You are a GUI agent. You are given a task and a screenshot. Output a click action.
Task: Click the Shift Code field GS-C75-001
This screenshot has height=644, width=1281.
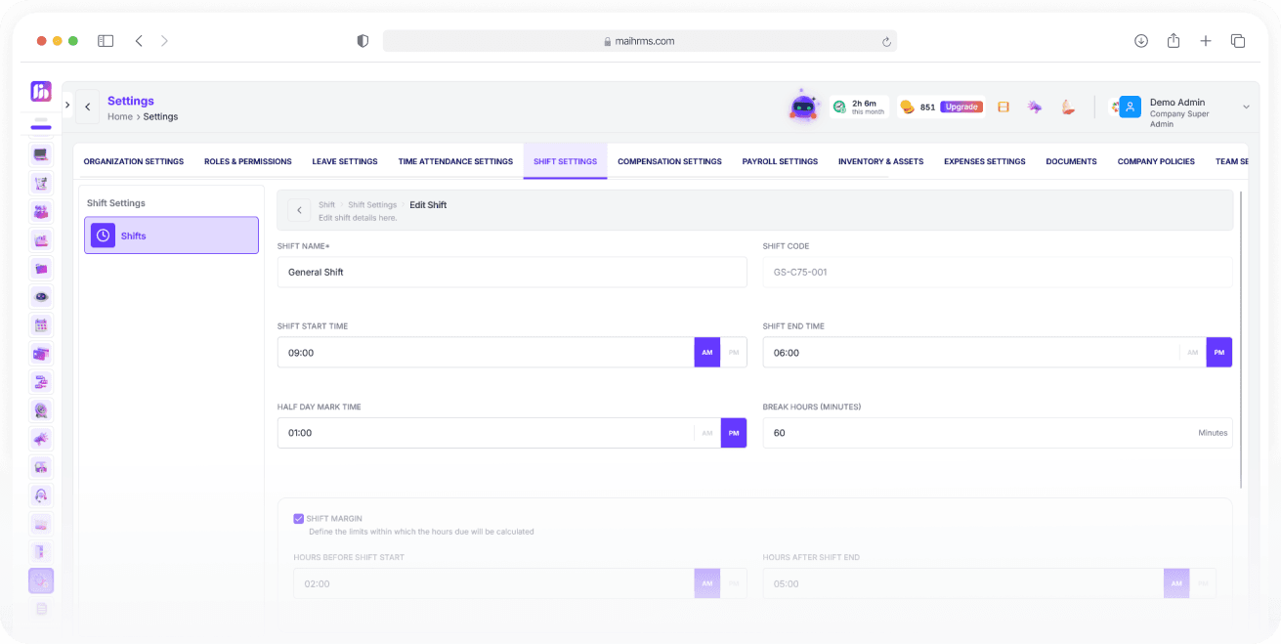tap(998, 273)
